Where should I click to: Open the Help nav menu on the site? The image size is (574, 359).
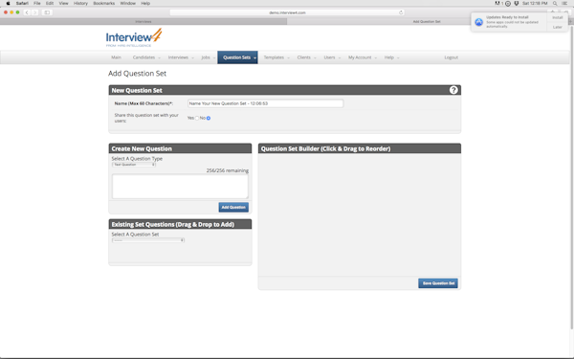click(x=391, y=57)
